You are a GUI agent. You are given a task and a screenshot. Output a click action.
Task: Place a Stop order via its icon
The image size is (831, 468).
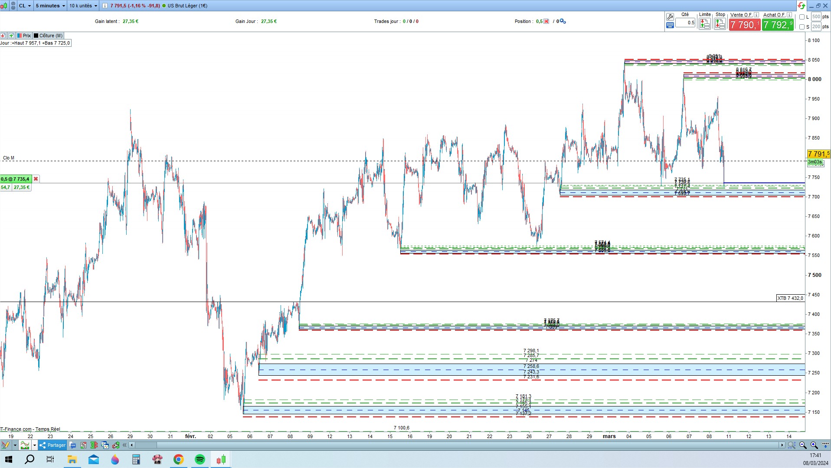pos(720,24)
